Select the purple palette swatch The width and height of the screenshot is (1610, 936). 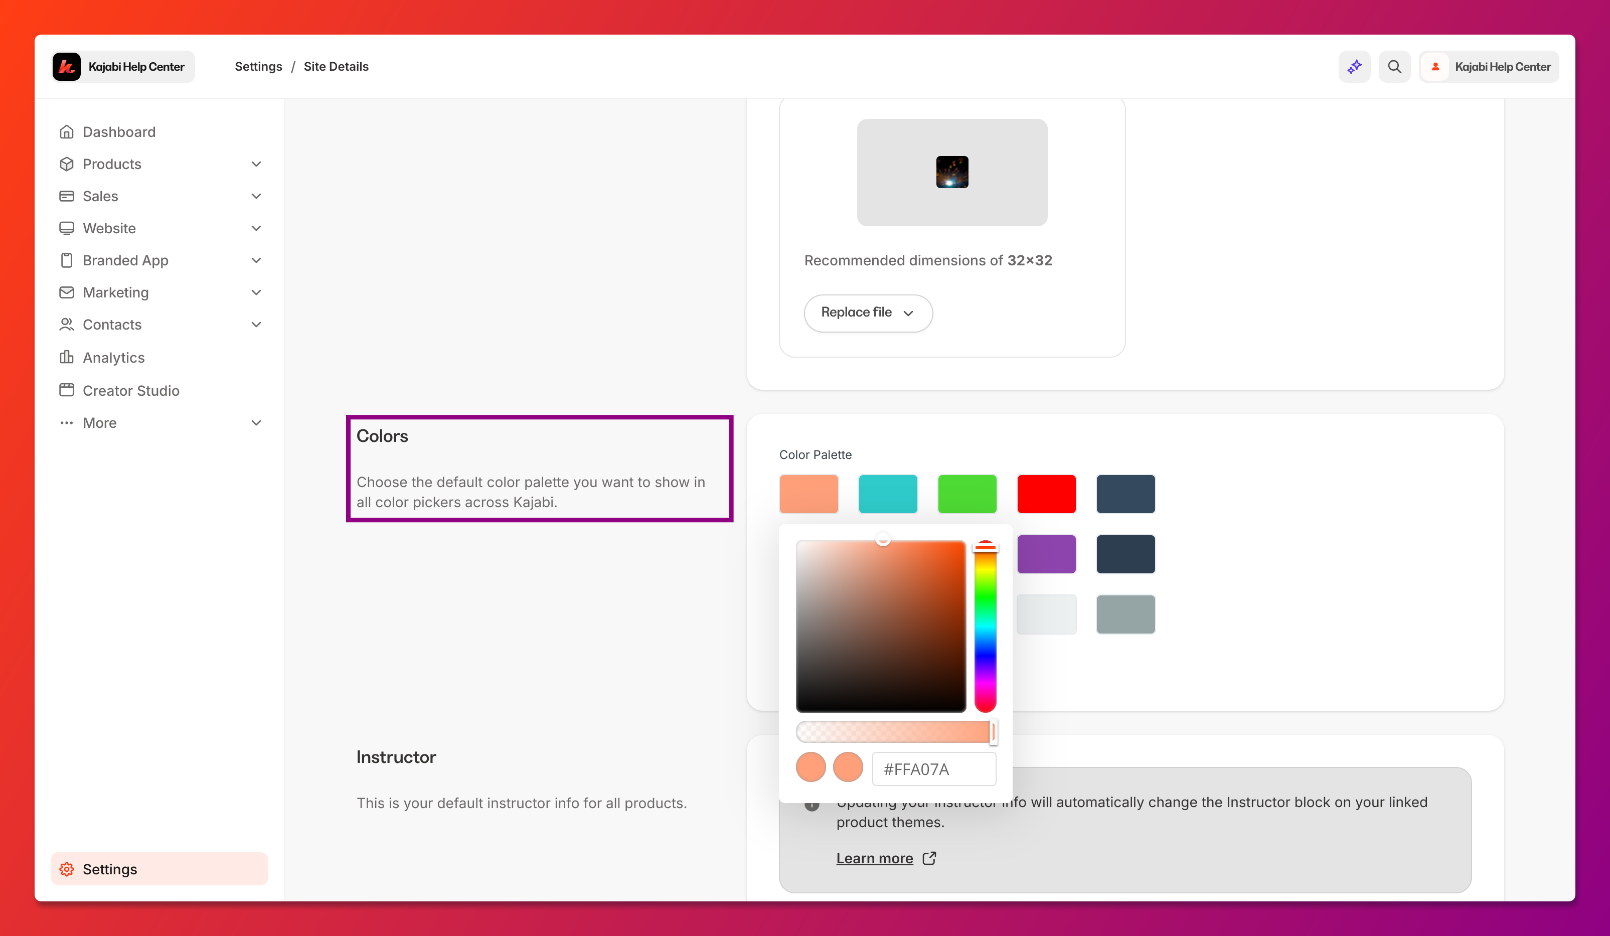click(1046, 554)
